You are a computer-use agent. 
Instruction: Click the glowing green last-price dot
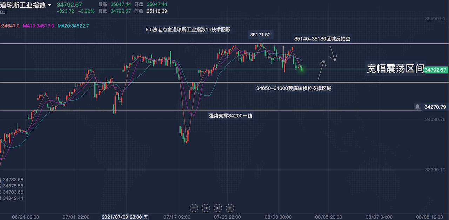click(x=301, y=69)
